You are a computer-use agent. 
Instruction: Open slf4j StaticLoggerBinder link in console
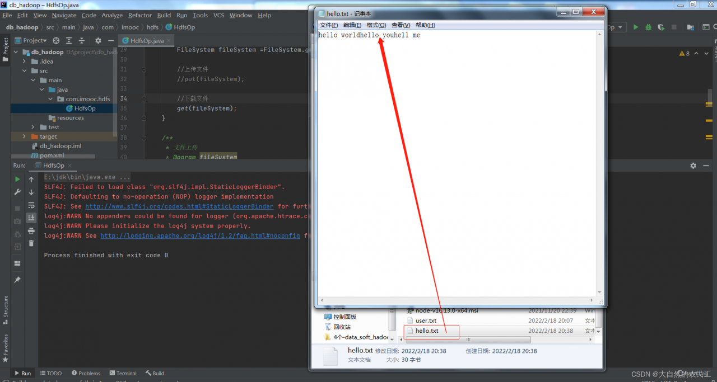click(179, 206)
